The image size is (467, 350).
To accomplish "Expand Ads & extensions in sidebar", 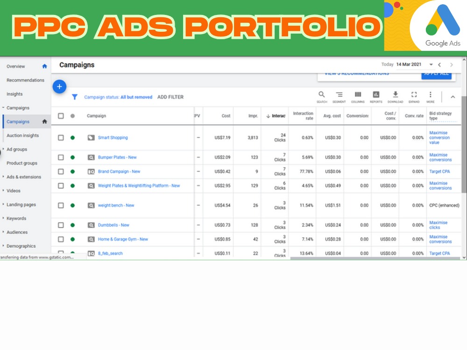I will (3, 176).
